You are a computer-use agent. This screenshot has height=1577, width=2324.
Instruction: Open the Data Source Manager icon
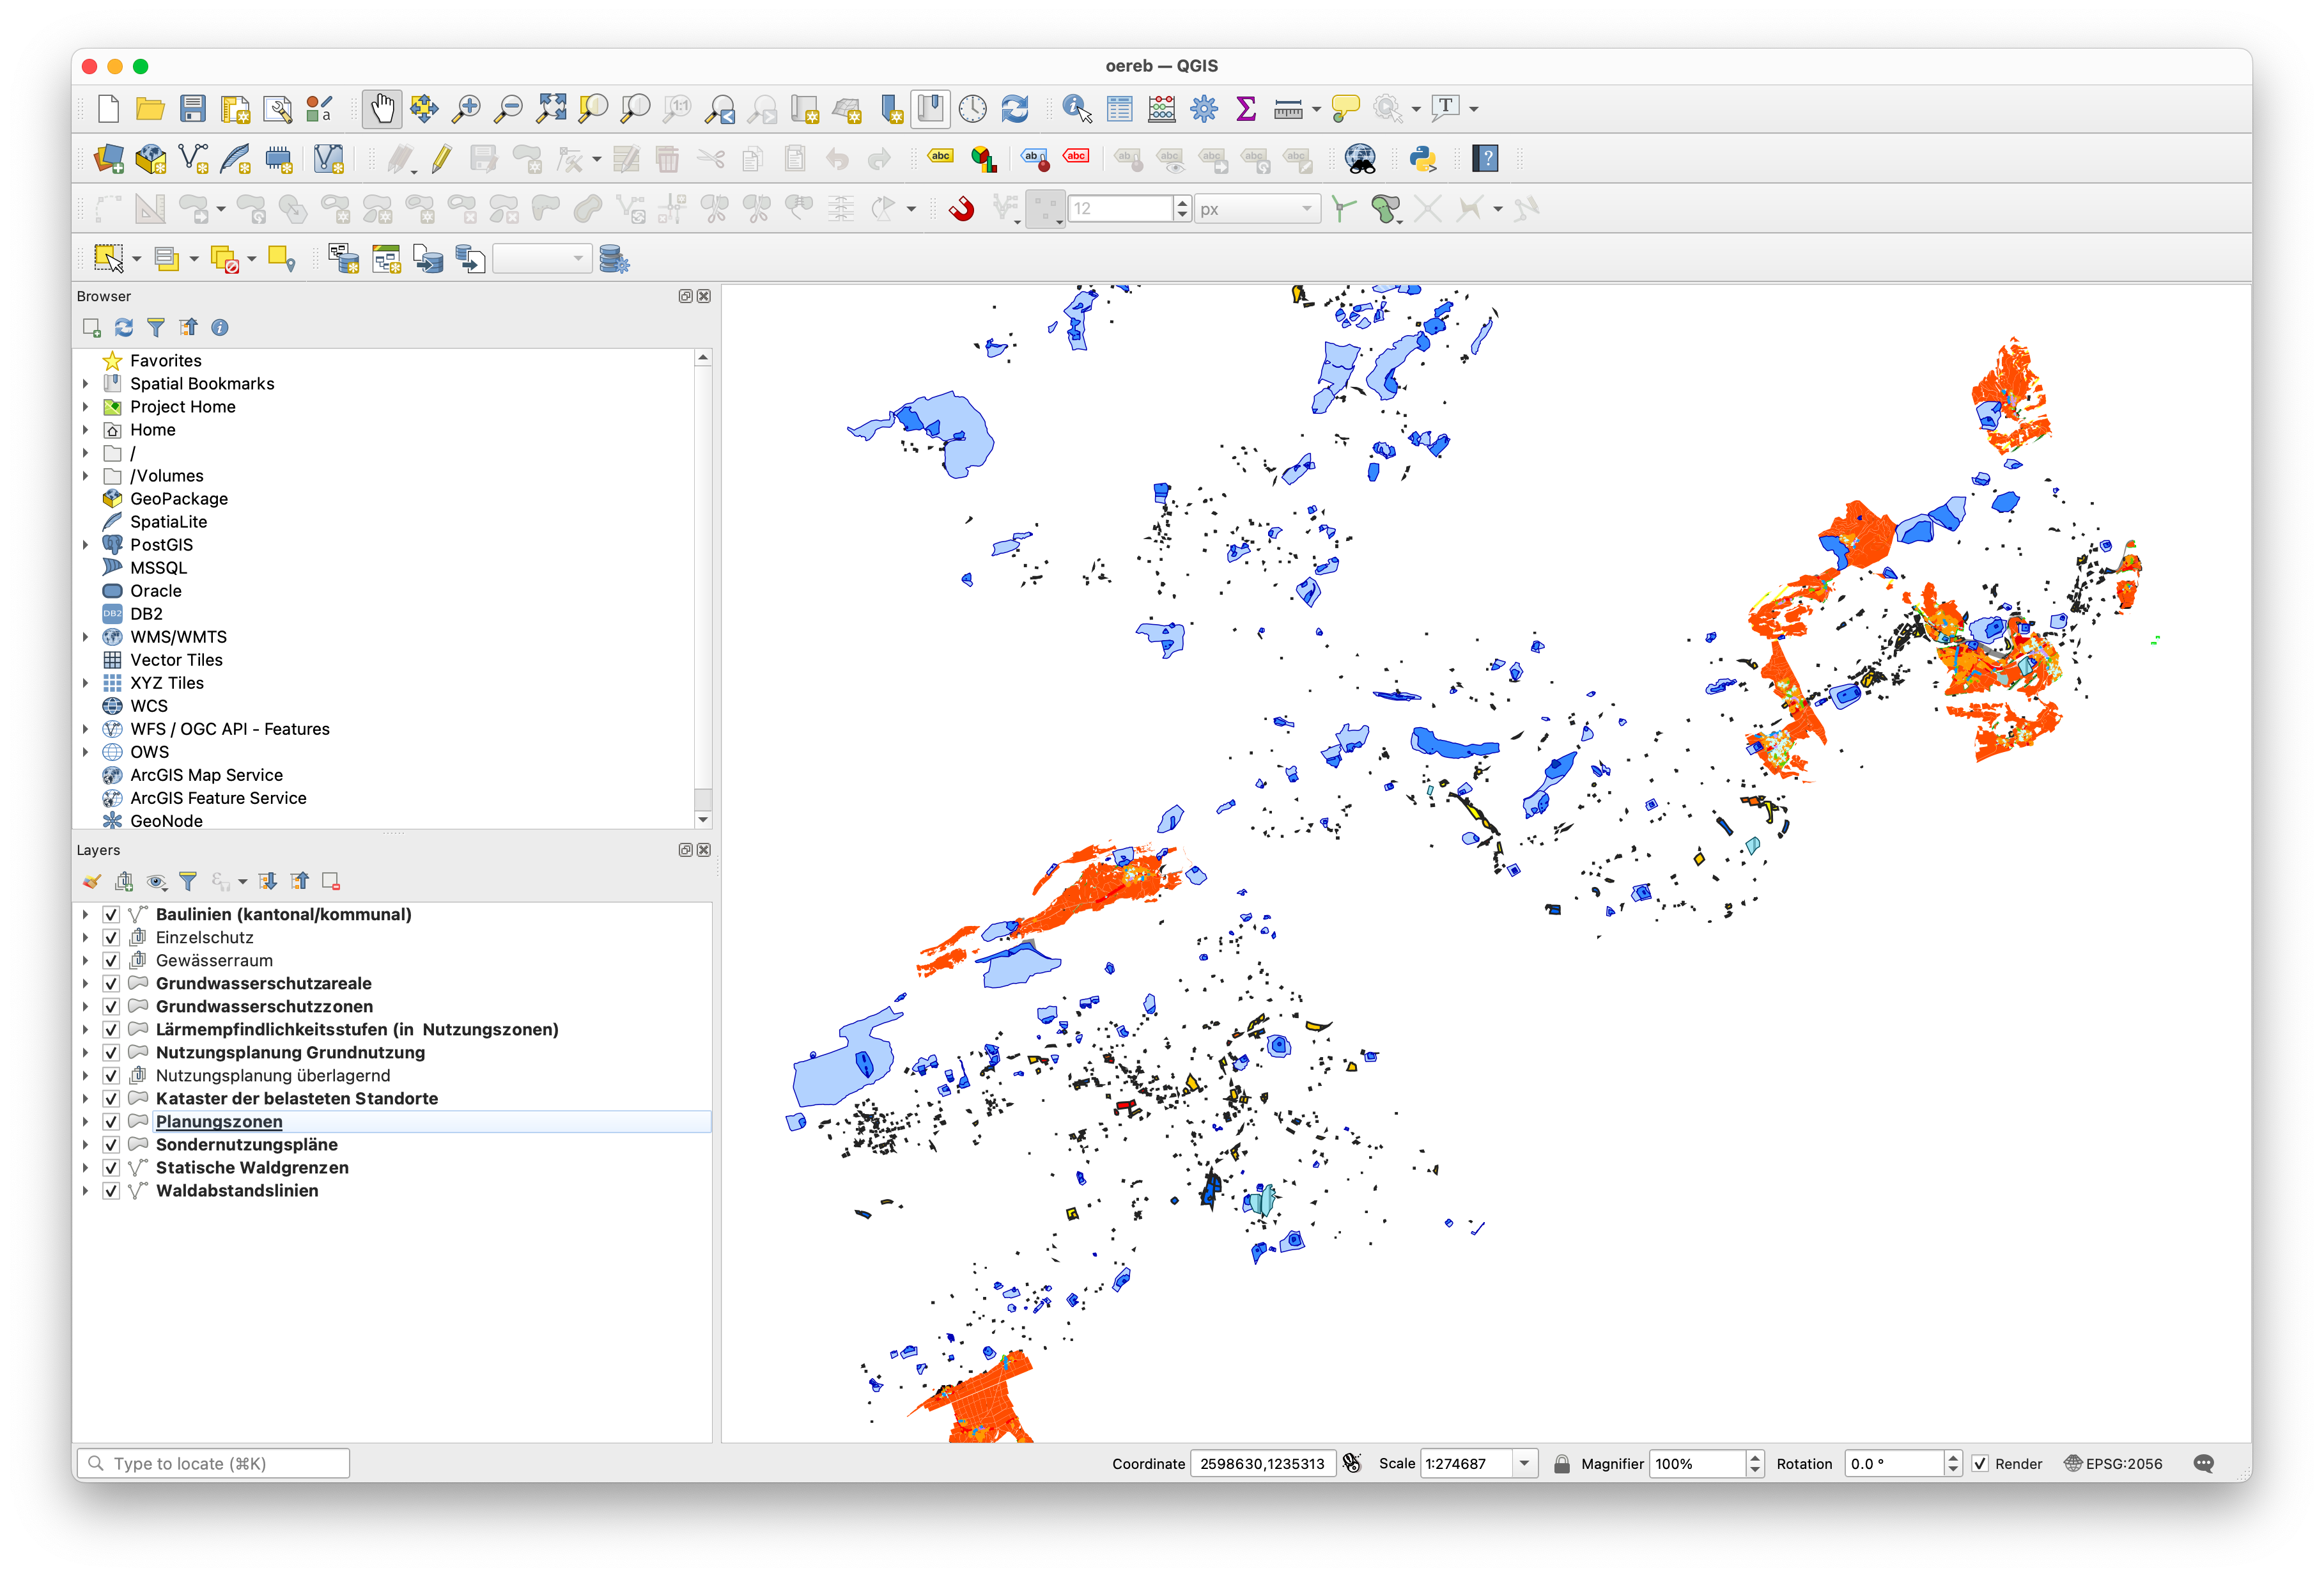coord(109,158)
